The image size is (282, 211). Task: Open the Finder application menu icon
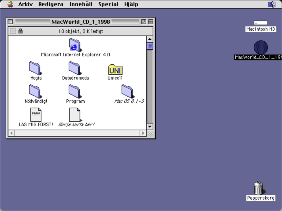coord(272,4)
